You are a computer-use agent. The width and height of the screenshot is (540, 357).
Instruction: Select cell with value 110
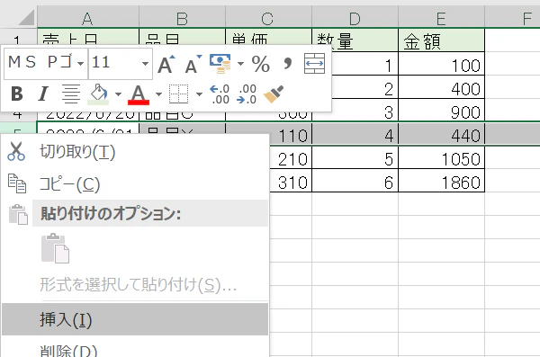pyautogui.click(x=291, y=135)
